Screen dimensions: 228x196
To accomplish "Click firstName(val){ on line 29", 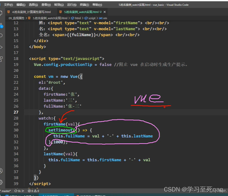I will coord(62,124).
